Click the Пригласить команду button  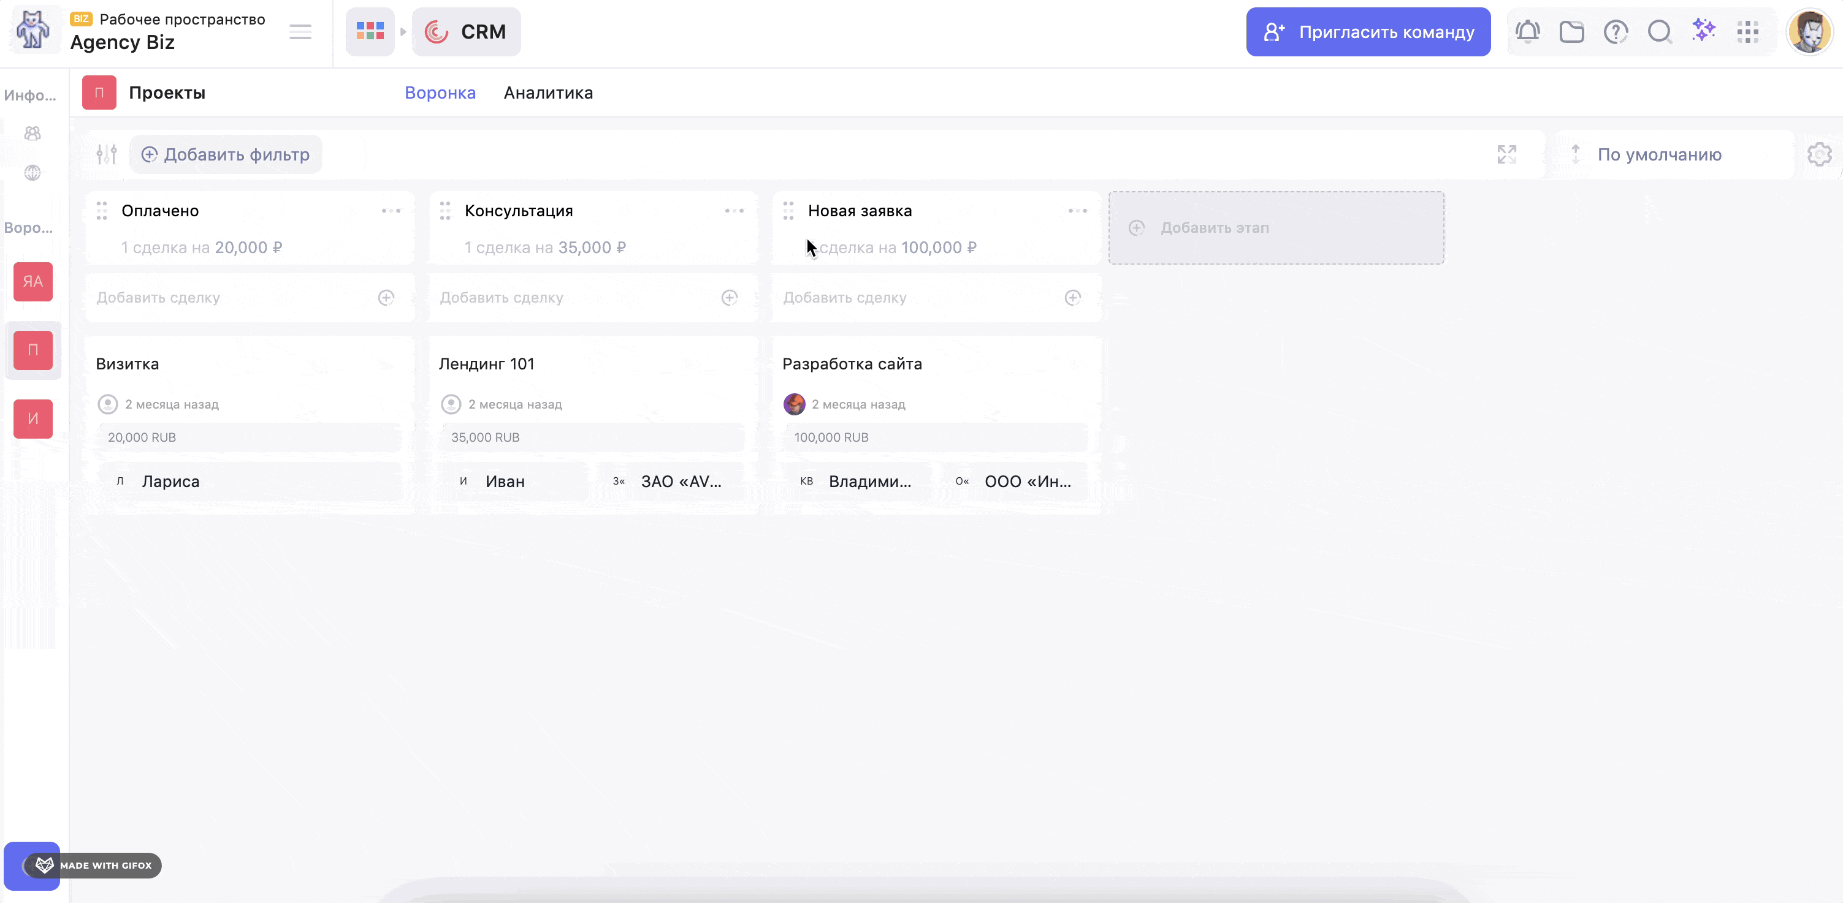(1368, 32)
